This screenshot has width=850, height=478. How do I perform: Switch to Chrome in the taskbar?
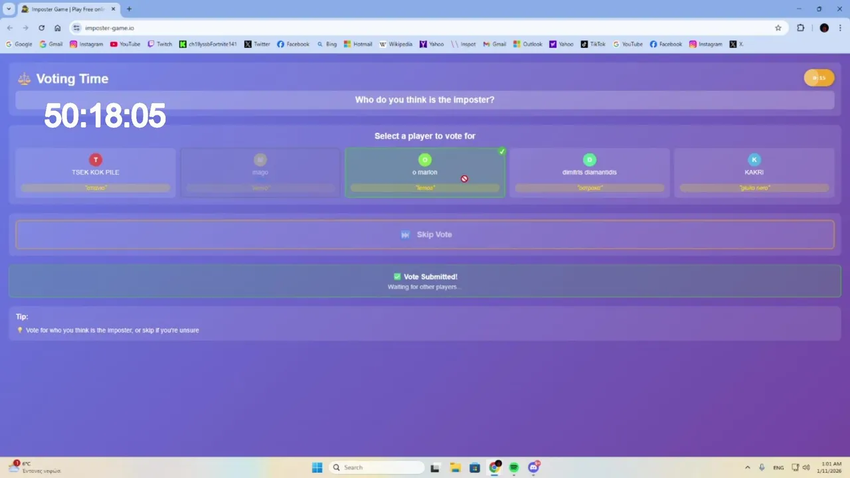[x=494, y=467]
